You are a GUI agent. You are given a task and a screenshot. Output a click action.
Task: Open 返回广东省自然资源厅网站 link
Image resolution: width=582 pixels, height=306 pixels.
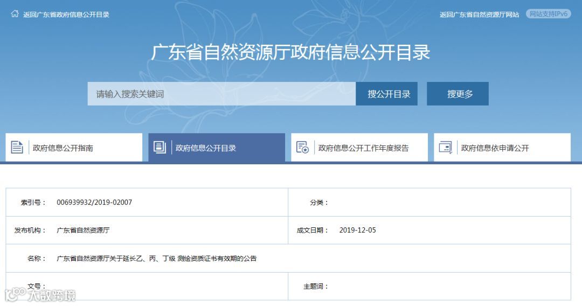click(479, 15)
